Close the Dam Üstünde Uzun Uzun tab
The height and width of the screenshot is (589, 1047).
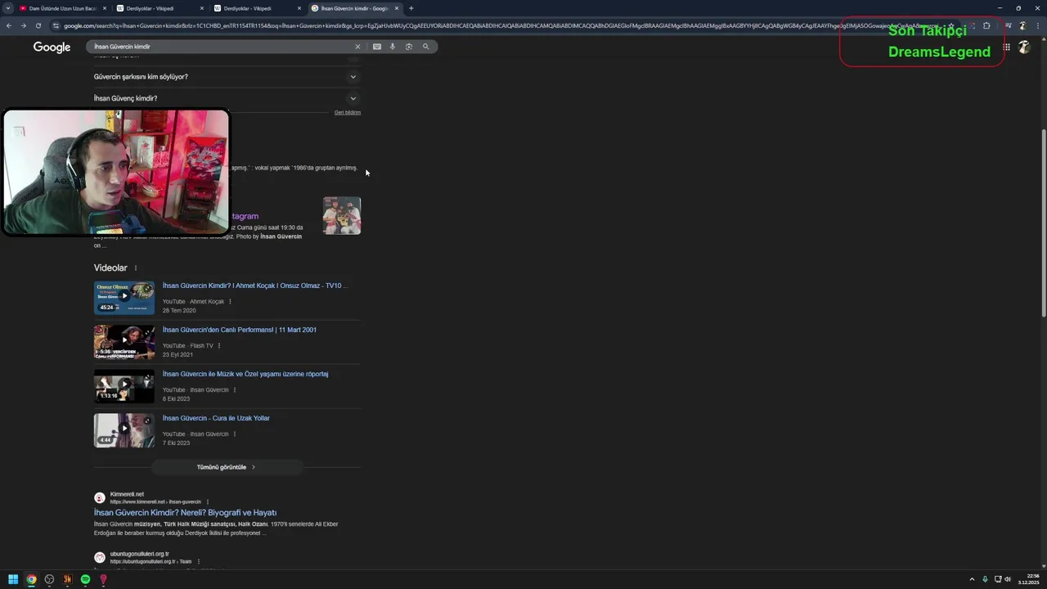(x=105, y=8)
